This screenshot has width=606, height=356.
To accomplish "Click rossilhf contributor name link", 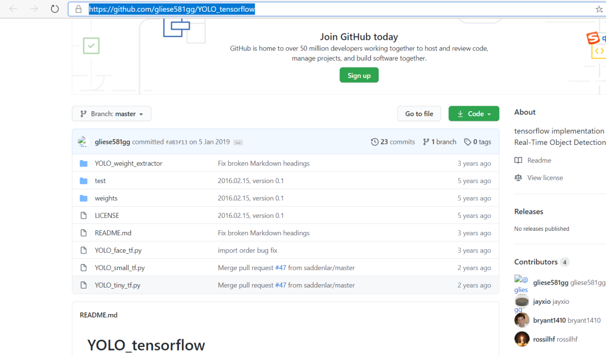I will [x=544, y=339].
